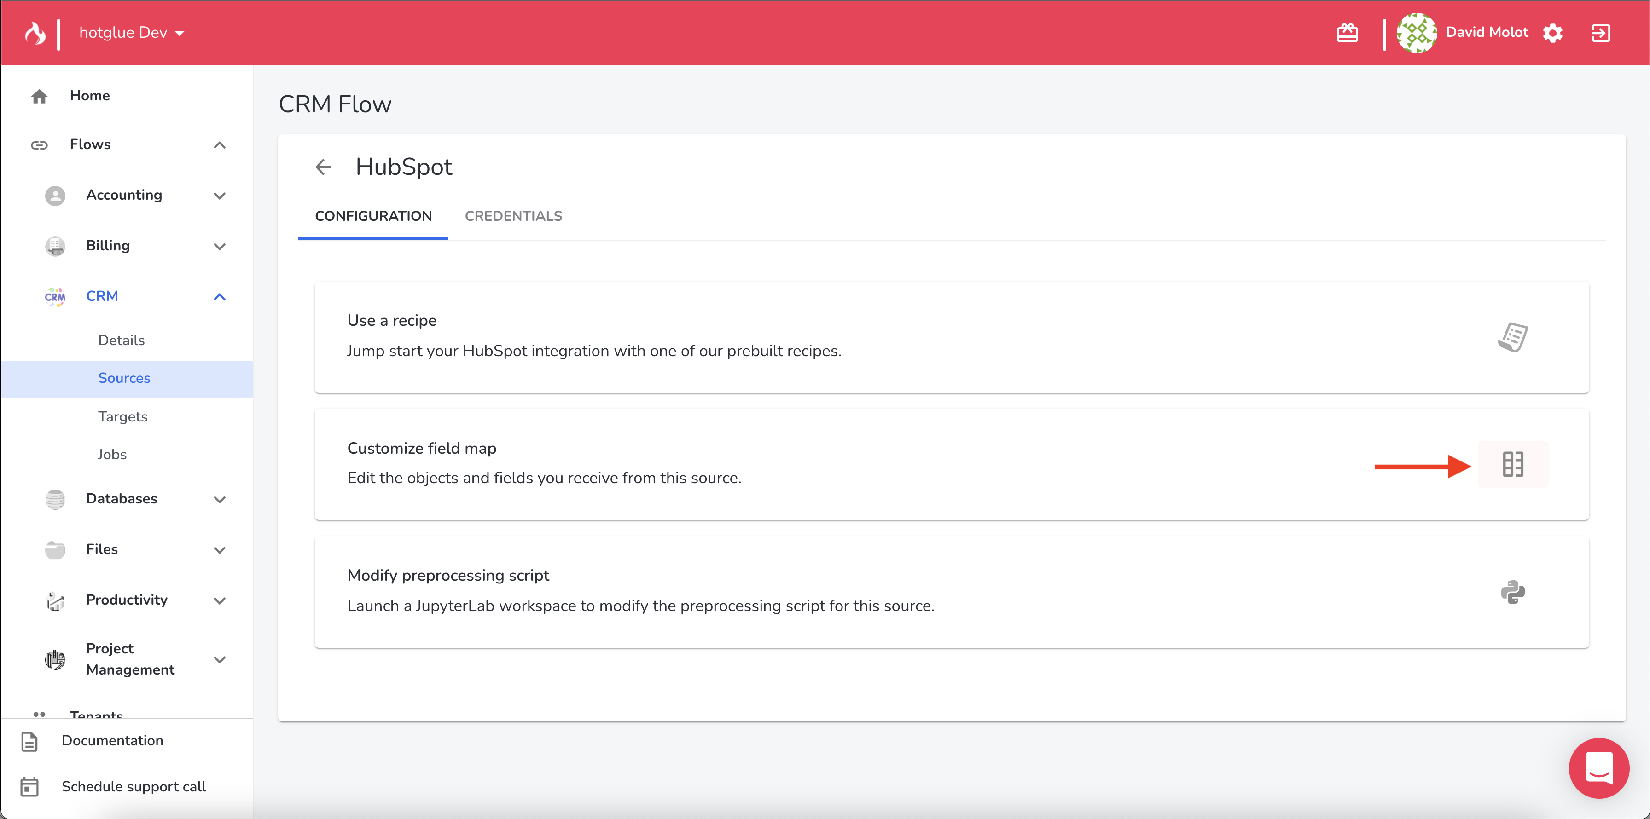The height and width of the screenshot is (819, 1650).
Task: Click the Documentation page icon
Action: tap(29, 741)
